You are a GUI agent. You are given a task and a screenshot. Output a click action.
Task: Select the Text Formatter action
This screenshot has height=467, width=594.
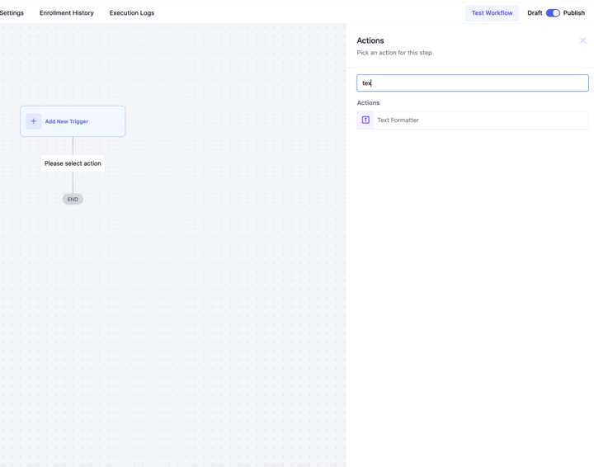pyautogui.click(x=473, y=120)
